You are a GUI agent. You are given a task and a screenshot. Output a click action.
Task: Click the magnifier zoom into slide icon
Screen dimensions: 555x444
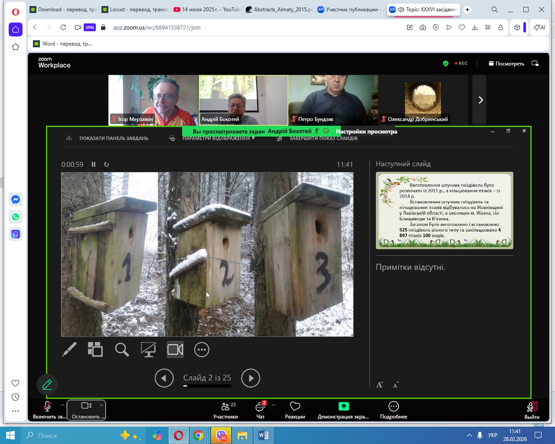(122, 349)
